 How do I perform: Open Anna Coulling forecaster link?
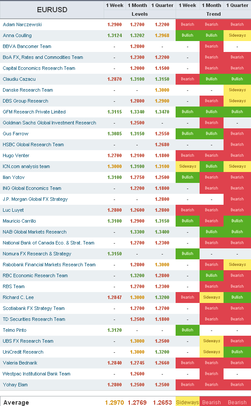[x=17, y=35]
